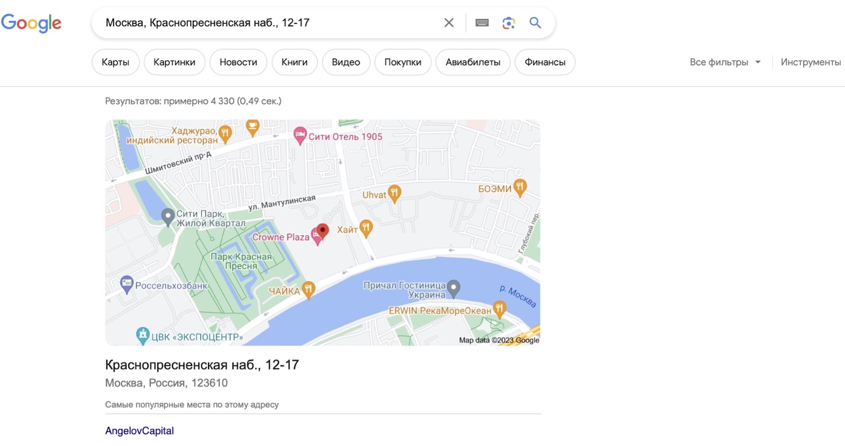
Task: Click the Сити Отель 1905 hotel marker
Action: [x=300, y=136]
